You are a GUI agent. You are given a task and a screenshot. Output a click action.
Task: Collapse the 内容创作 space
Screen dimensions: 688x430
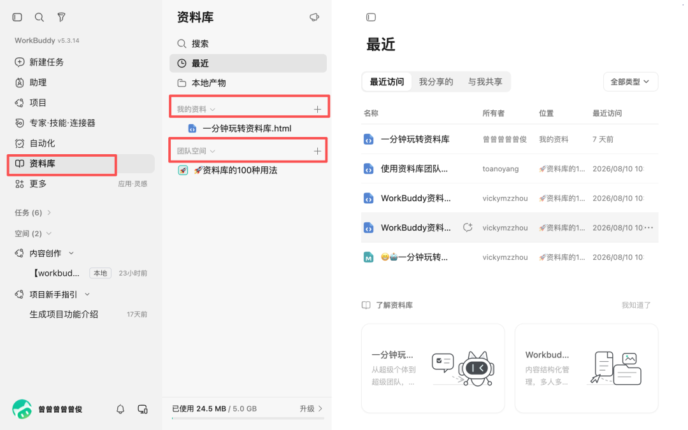pos(71,253)
